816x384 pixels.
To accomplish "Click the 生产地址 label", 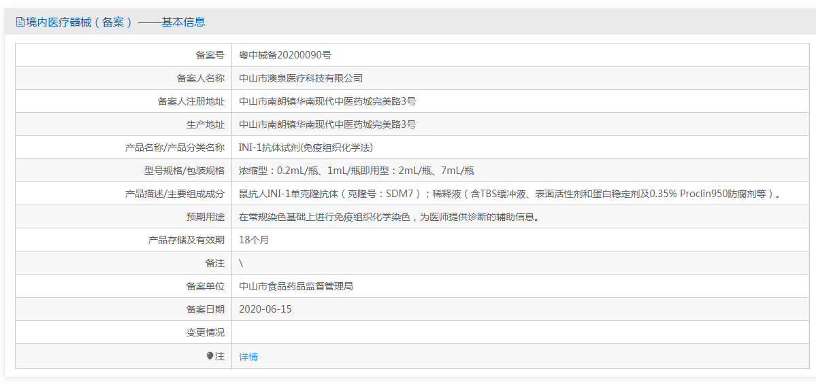I will pos(206,124).
